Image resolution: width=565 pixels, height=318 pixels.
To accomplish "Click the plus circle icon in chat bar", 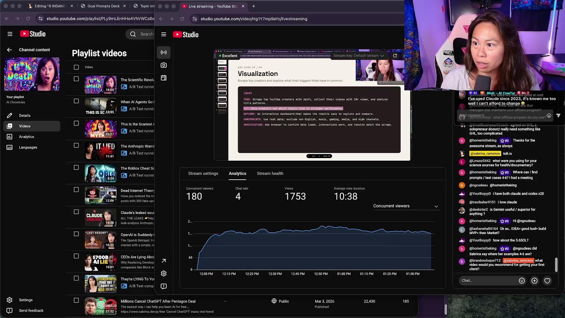I will click(535, 280).
